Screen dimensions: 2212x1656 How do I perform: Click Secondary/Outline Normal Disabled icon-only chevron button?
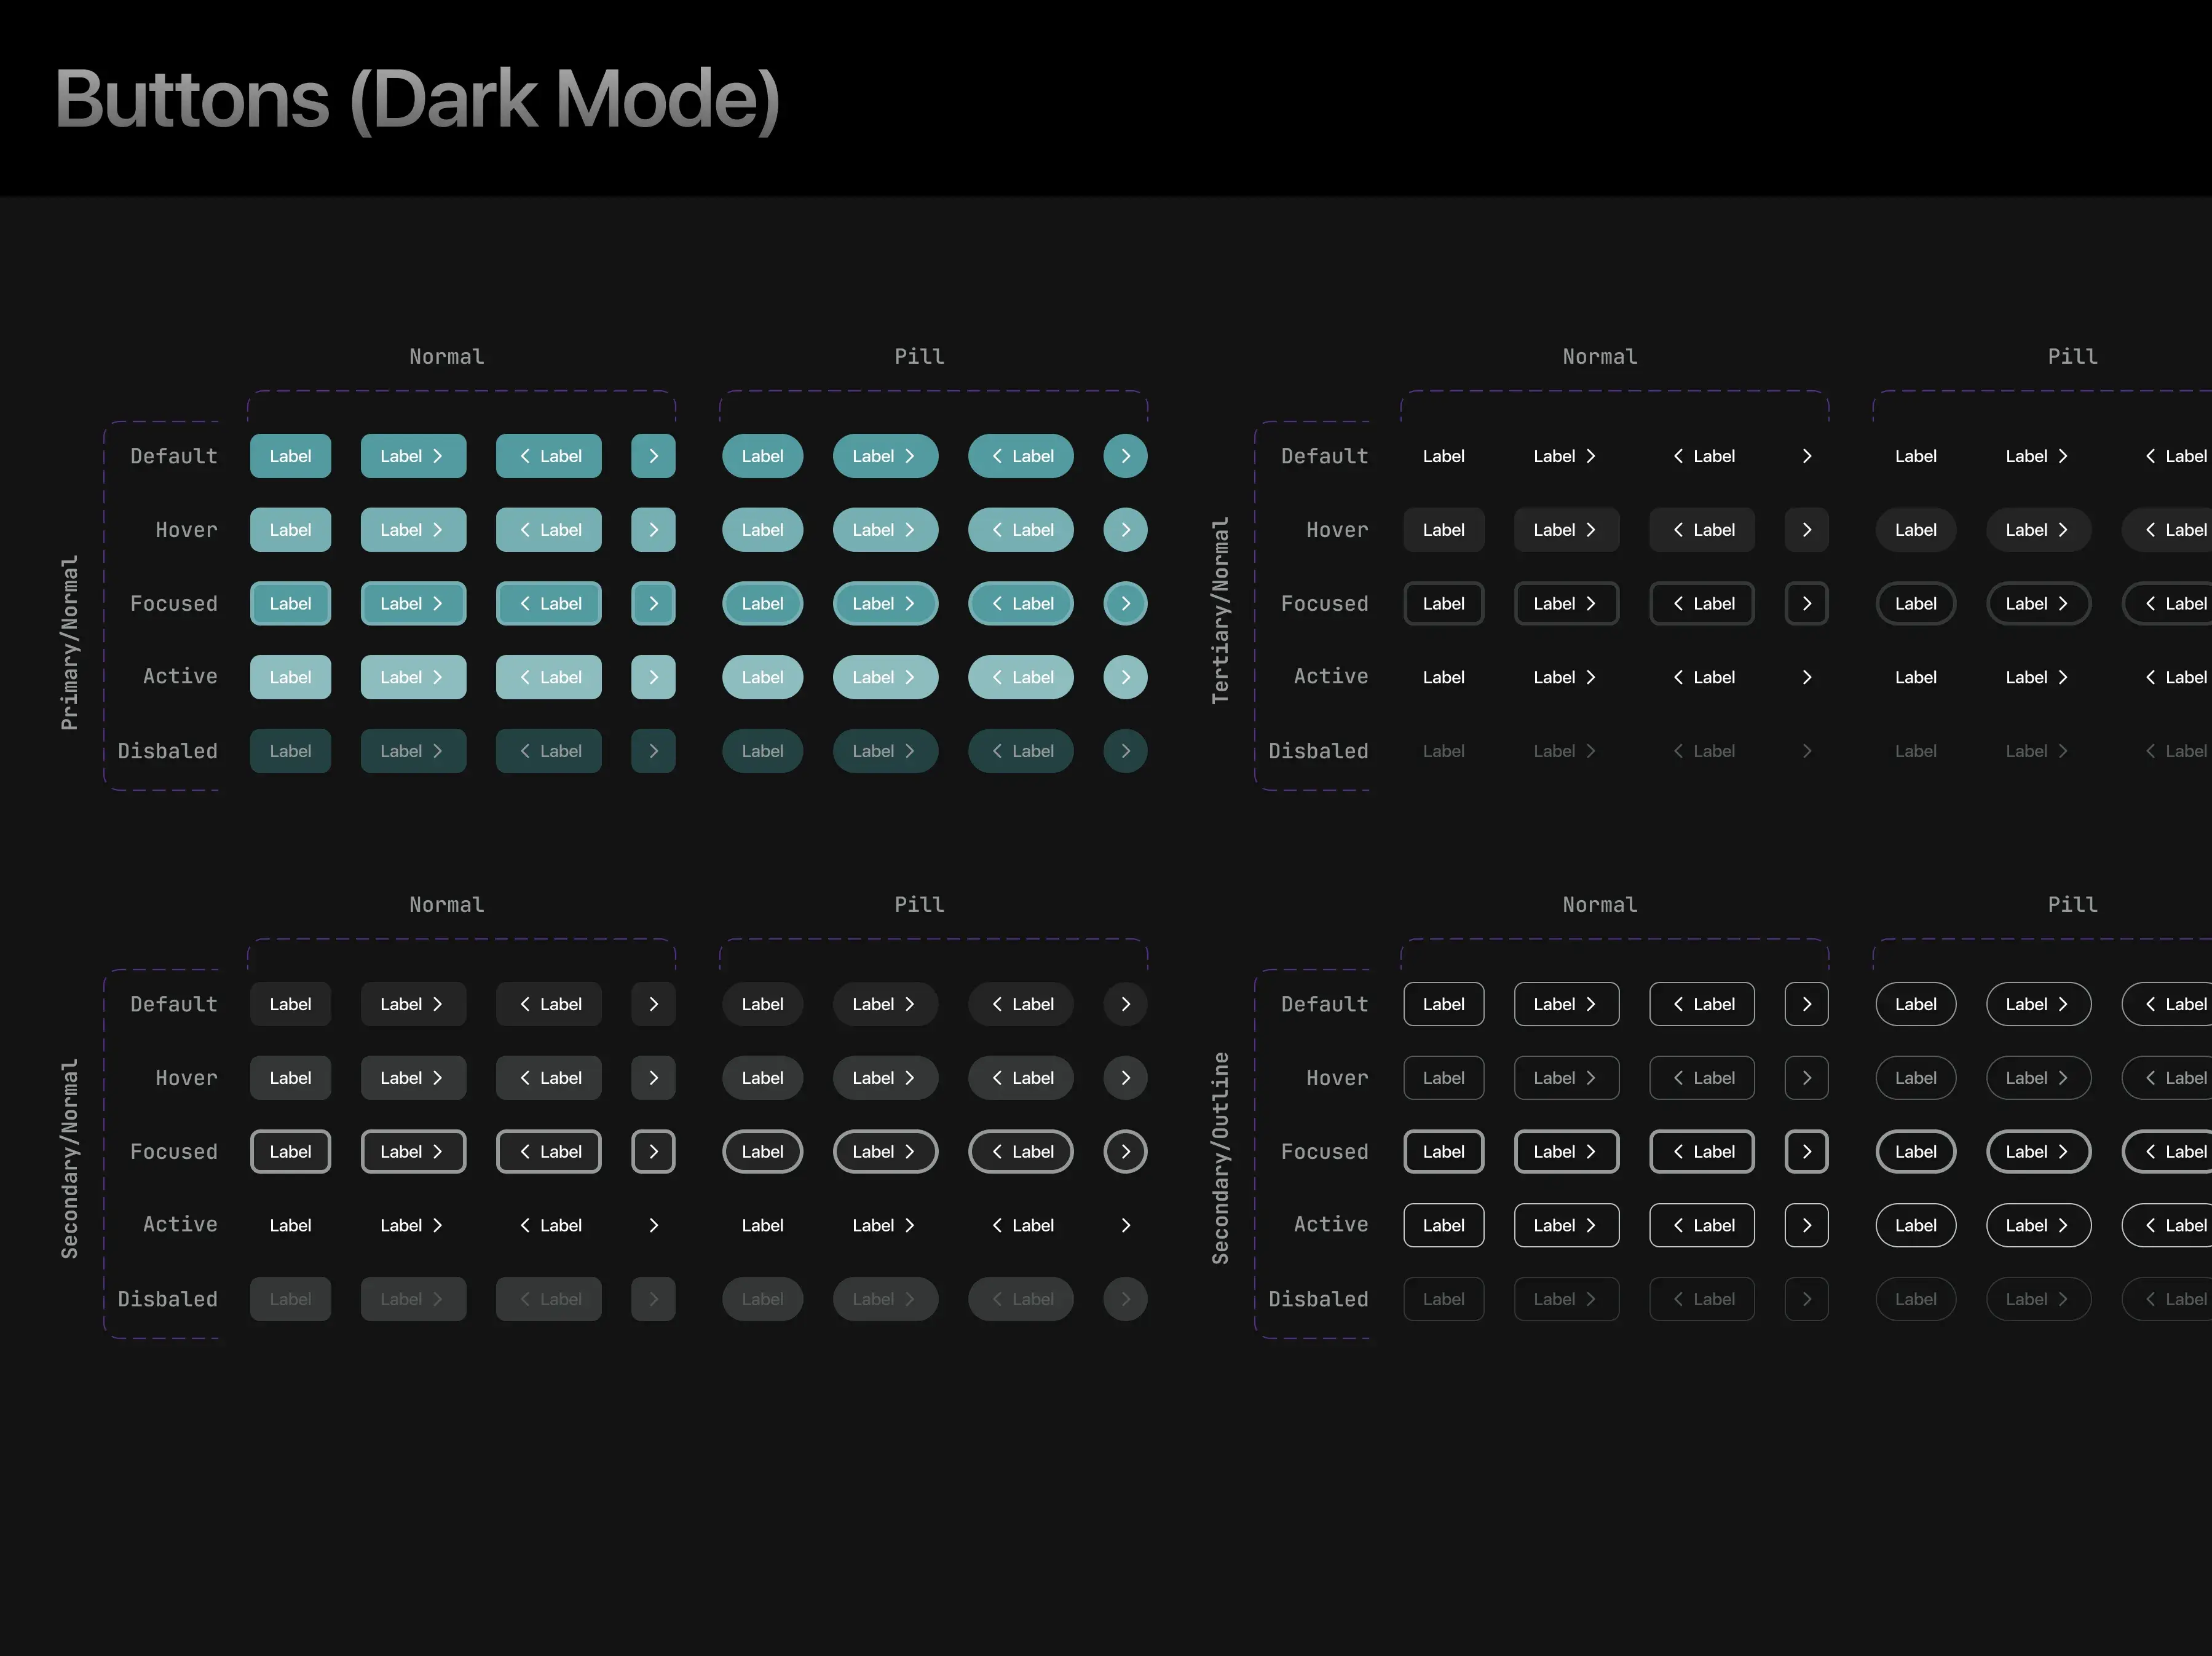pos(1806,1299)
